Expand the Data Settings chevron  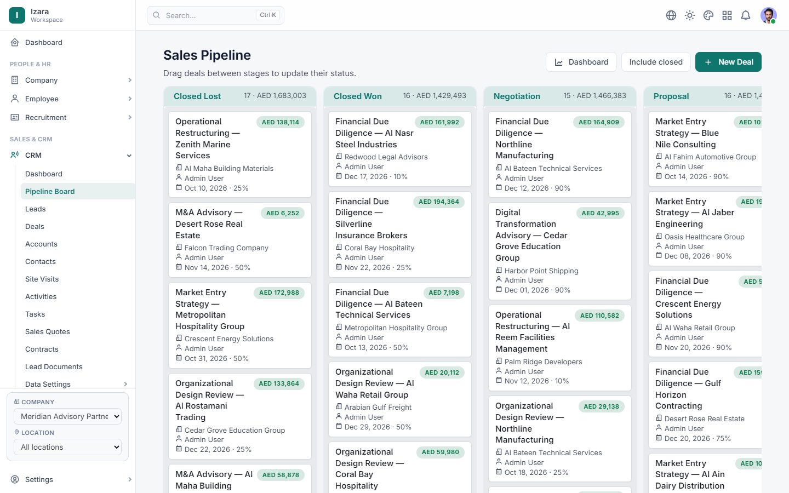125,384
